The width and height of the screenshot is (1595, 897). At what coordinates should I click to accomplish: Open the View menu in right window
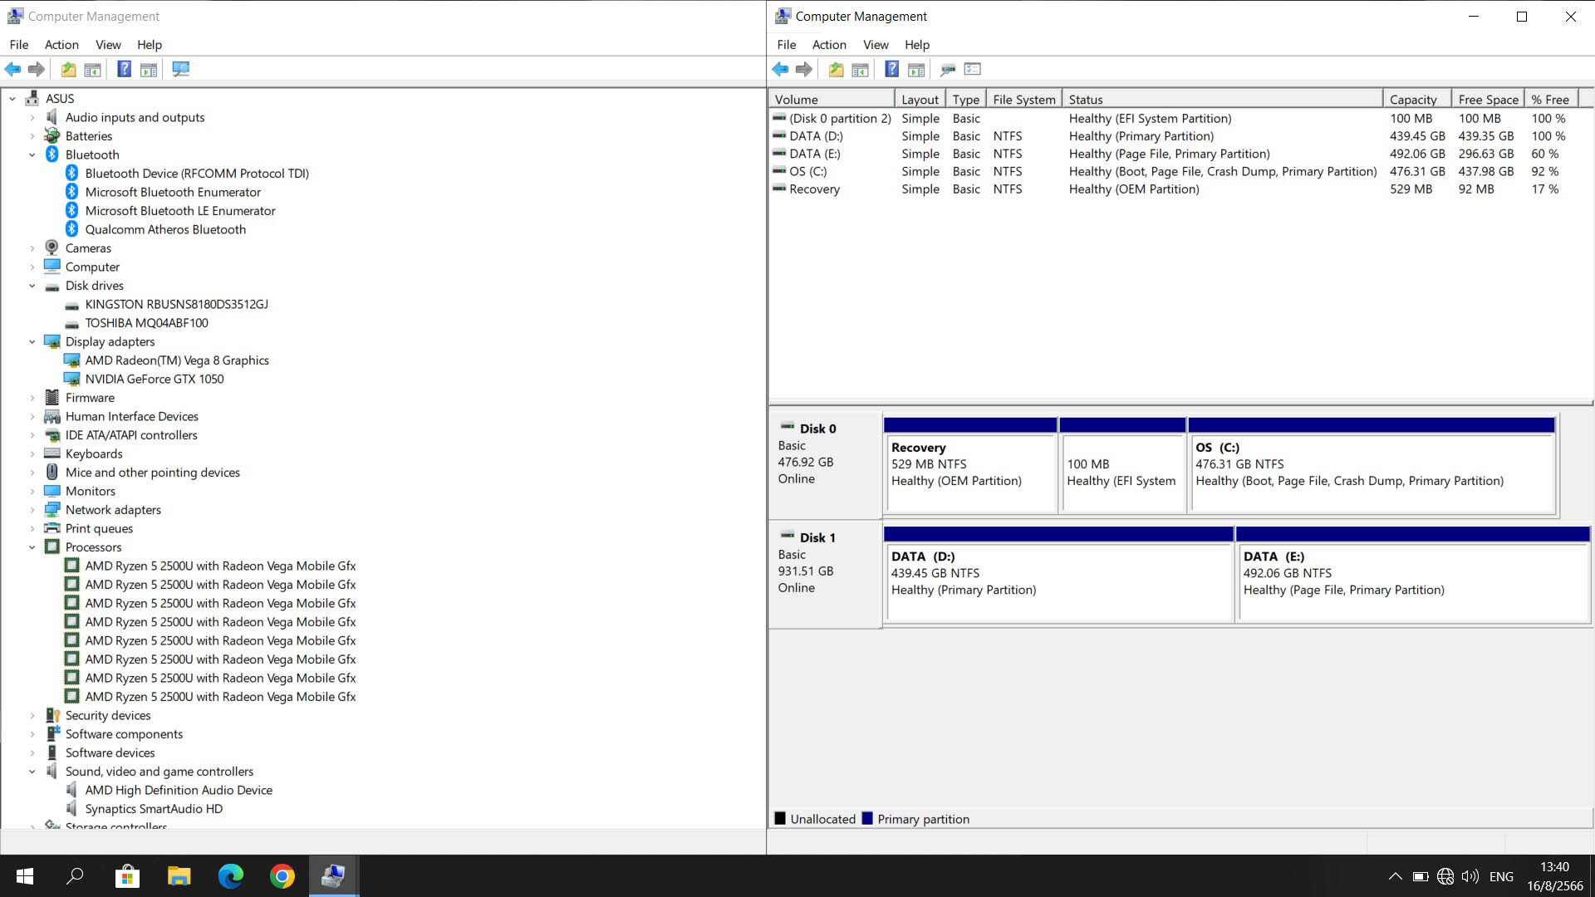pyautogui.click(x=876, y=45)
